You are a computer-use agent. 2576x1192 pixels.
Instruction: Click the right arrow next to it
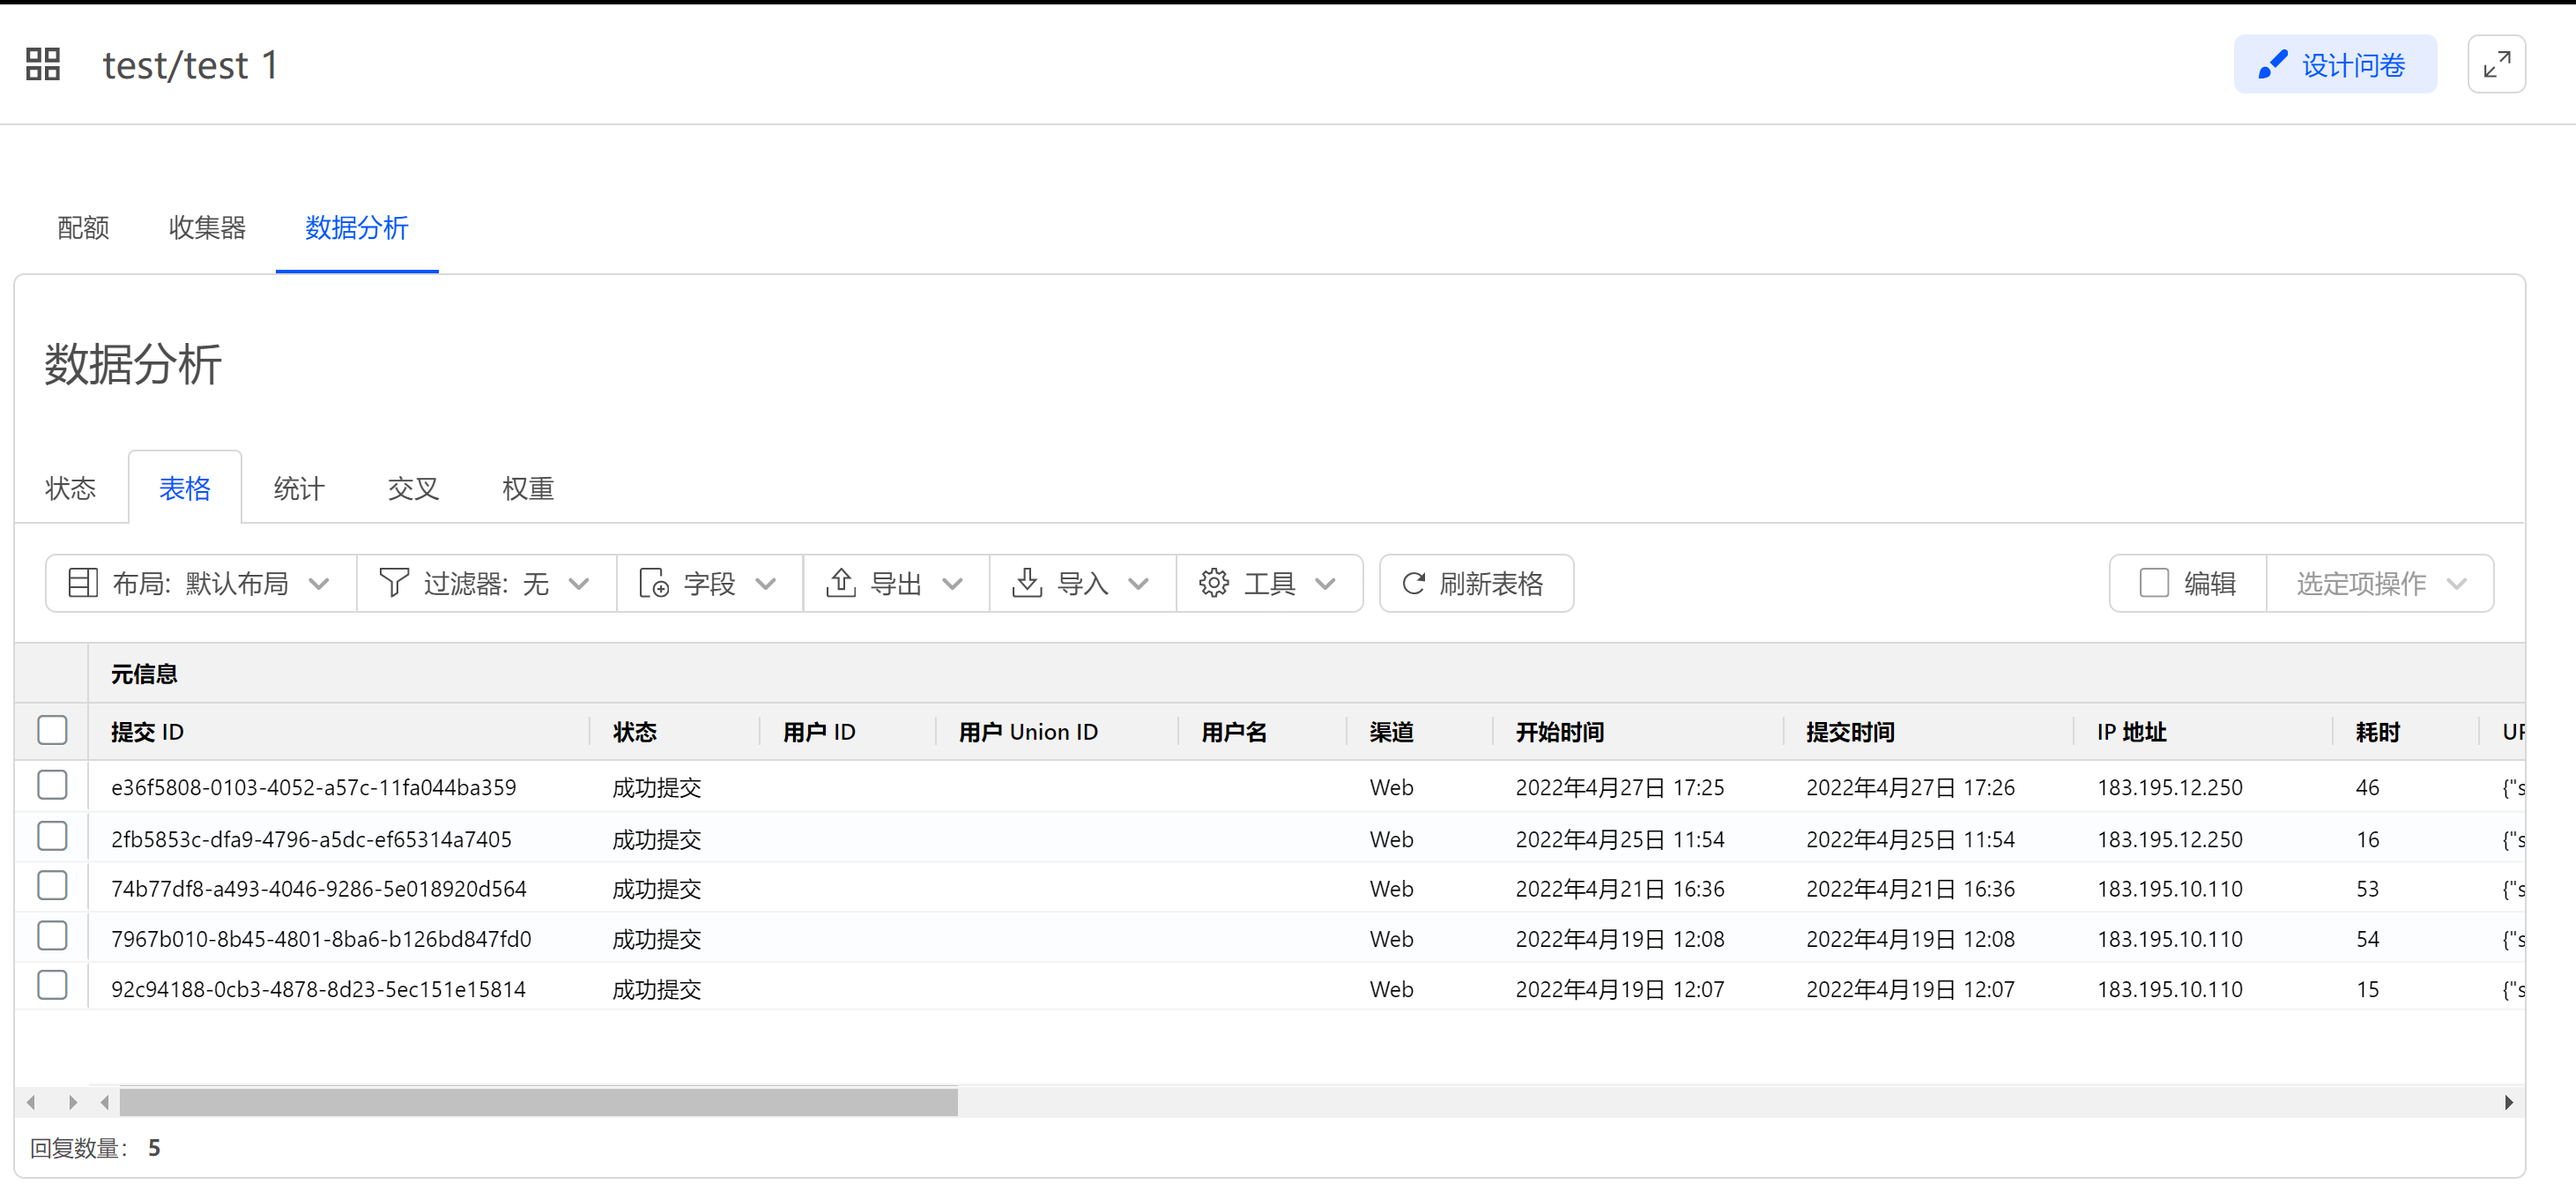point(72,1102)
